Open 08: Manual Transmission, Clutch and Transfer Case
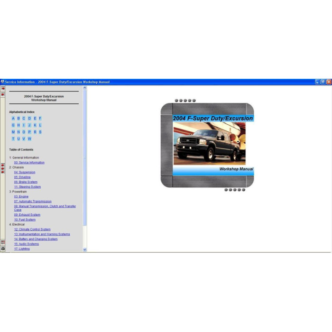This screenshot has height=332, width=332. pyautogui.click(x=45, y=208)
